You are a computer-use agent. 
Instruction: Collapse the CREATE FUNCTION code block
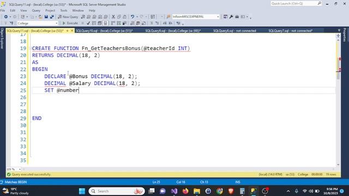tap(30, 48)
